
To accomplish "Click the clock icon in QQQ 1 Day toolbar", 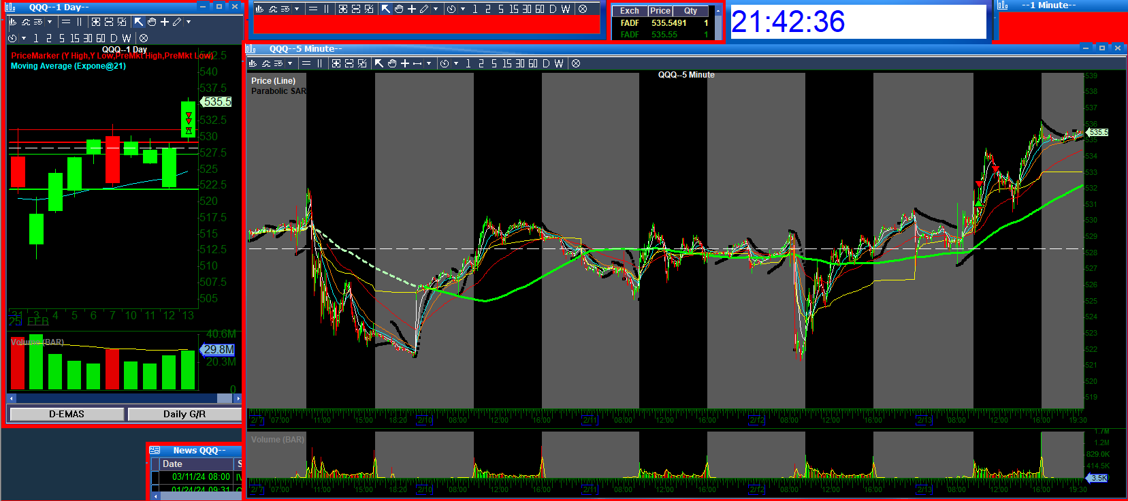I will 12,38.
